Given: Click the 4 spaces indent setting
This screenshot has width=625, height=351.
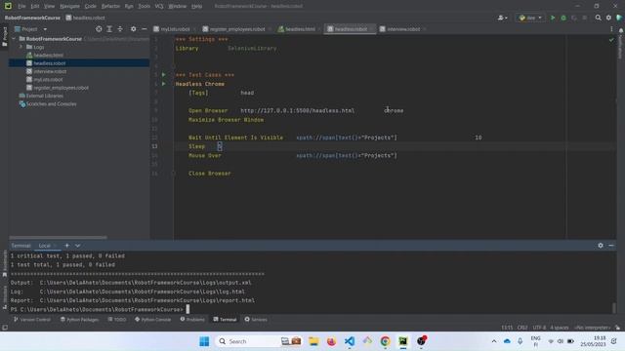Looking at the screenshot, I should 560,328.
